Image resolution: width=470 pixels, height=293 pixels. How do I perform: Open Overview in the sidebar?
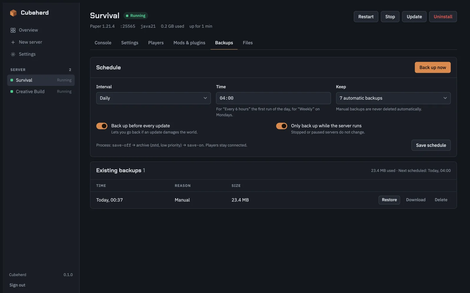point(41,30)
